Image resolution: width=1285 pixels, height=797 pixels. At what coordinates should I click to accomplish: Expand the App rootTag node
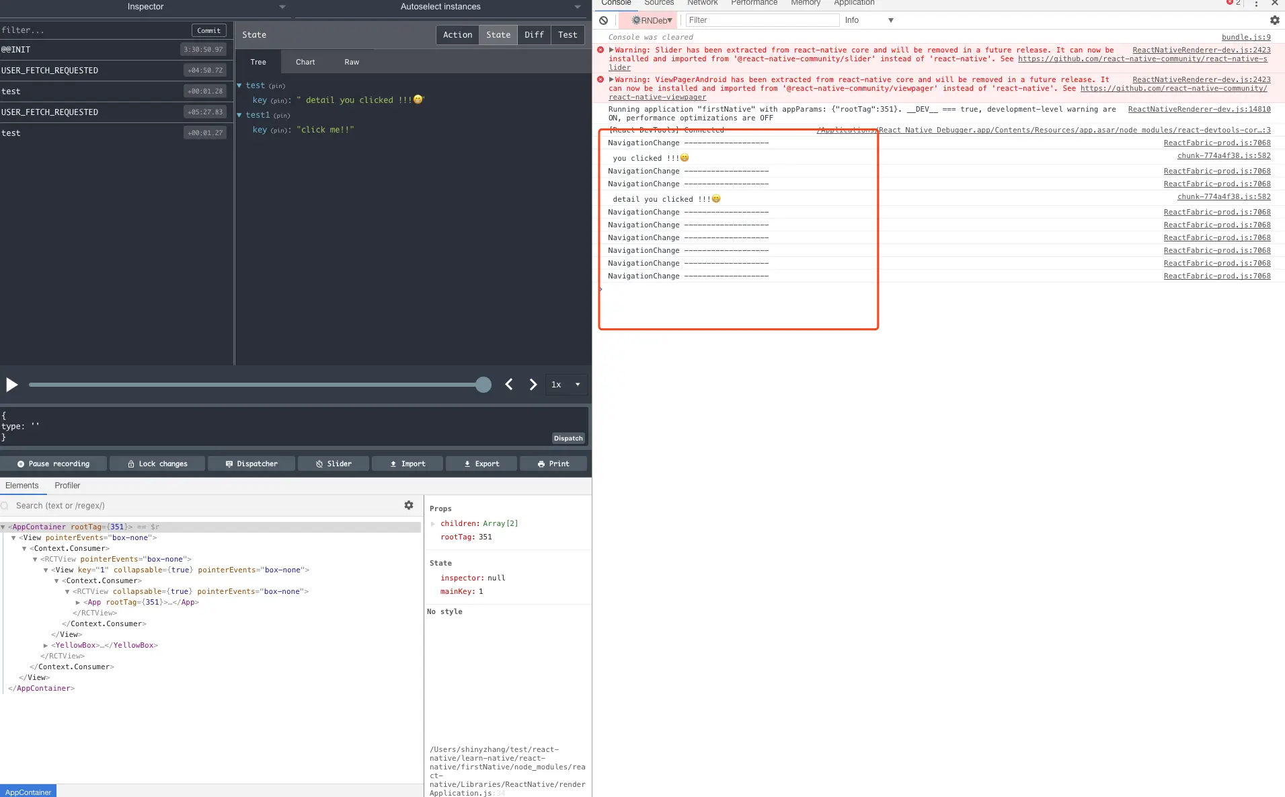point(78,603)
